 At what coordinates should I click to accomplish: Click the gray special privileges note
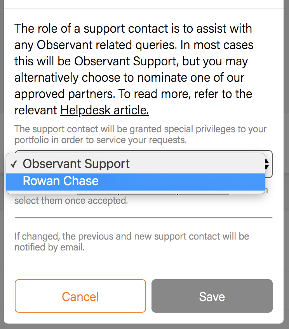click(140, 135)
